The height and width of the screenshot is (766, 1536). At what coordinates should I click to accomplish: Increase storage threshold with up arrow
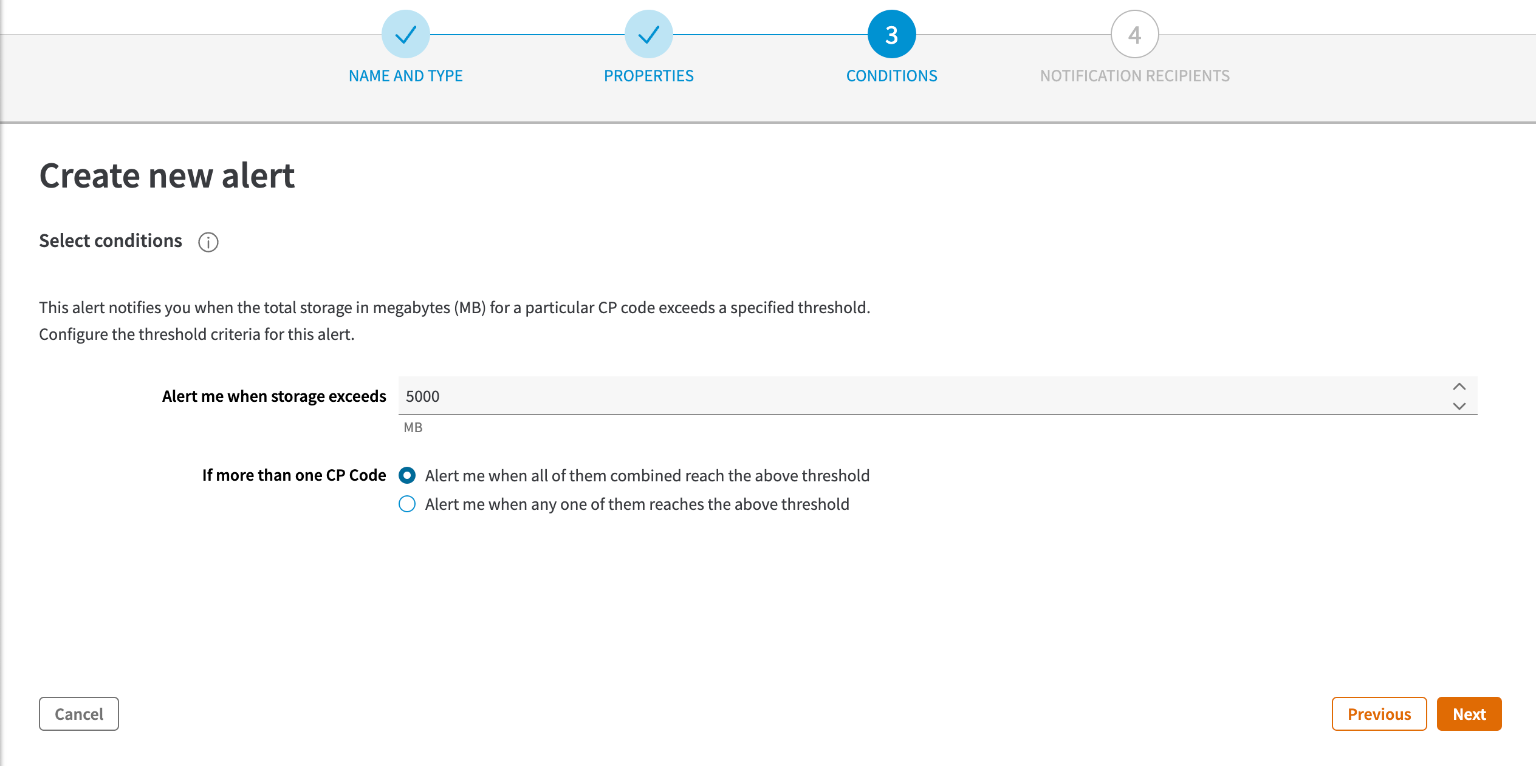pos(1459,387)
